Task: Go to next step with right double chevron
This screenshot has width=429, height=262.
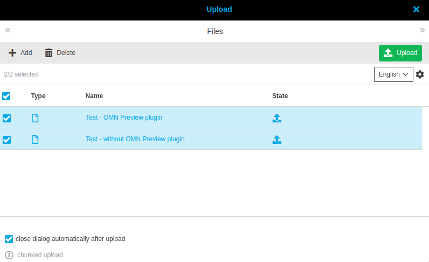Action: point(422,30)
